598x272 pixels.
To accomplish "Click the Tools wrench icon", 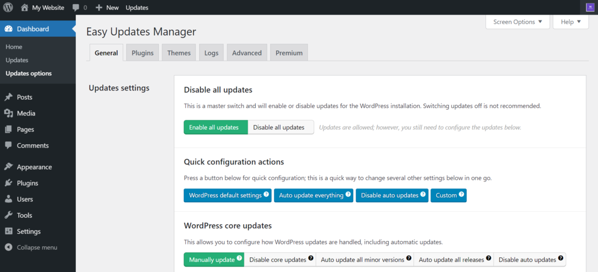I will 8,215.
